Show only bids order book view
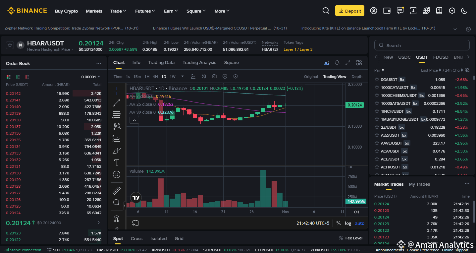This screenshot has height=253, width=476. pyautogui.click(x=18, y=77)
